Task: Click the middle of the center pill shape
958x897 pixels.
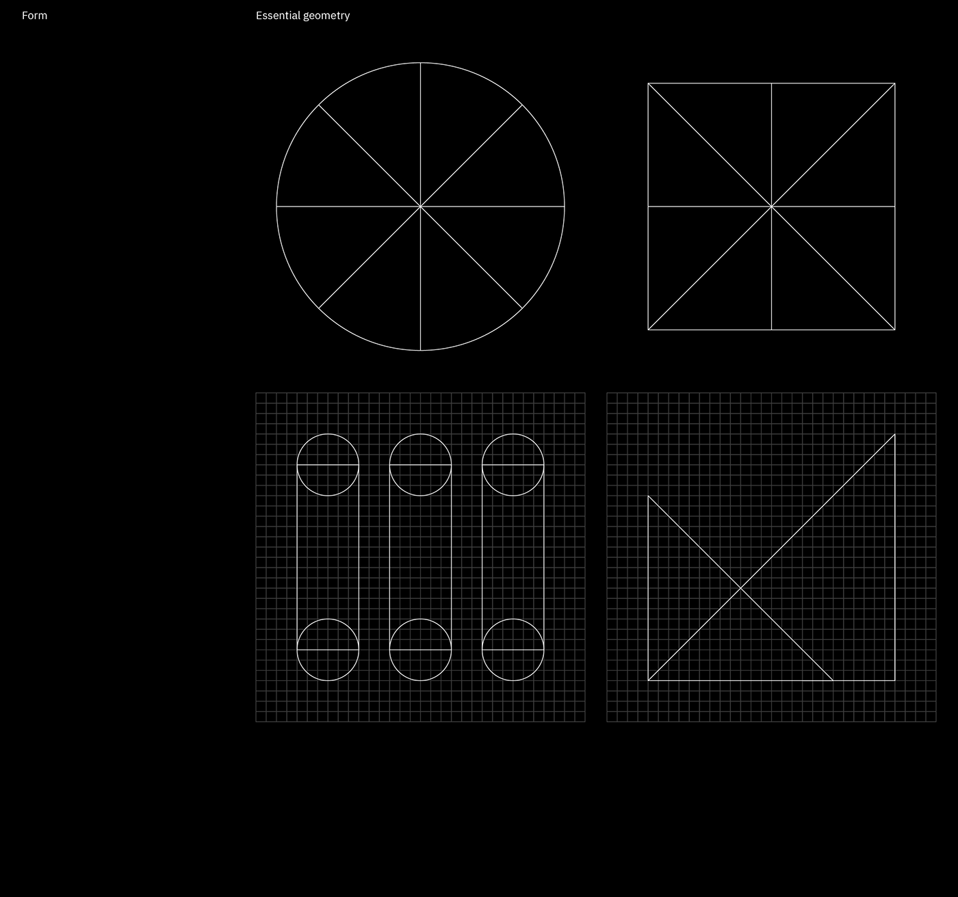Action: (420, 557)
